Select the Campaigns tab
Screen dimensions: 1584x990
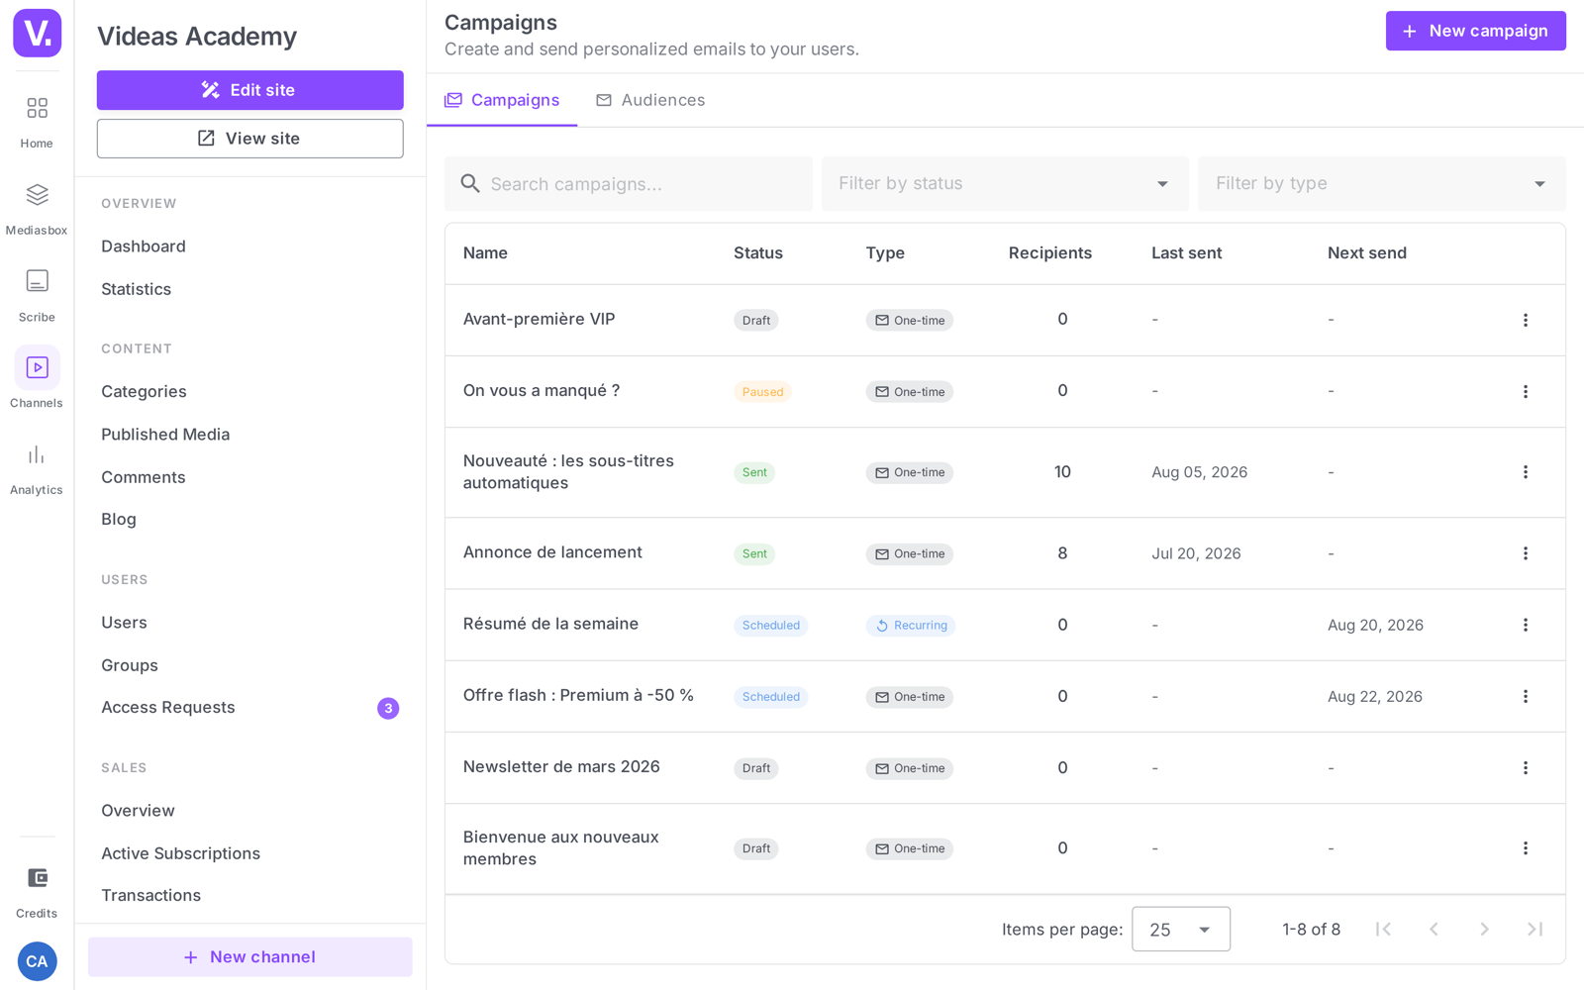click(x=502, y=100)
